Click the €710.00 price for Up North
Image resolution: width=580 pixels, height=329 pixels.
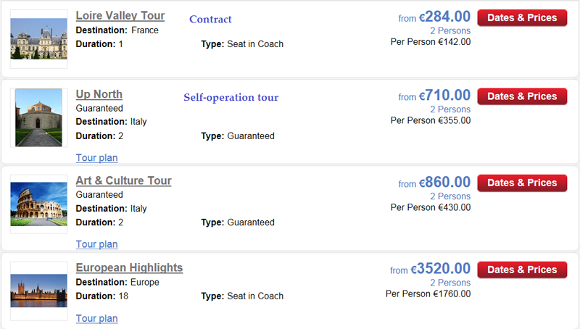444,96
